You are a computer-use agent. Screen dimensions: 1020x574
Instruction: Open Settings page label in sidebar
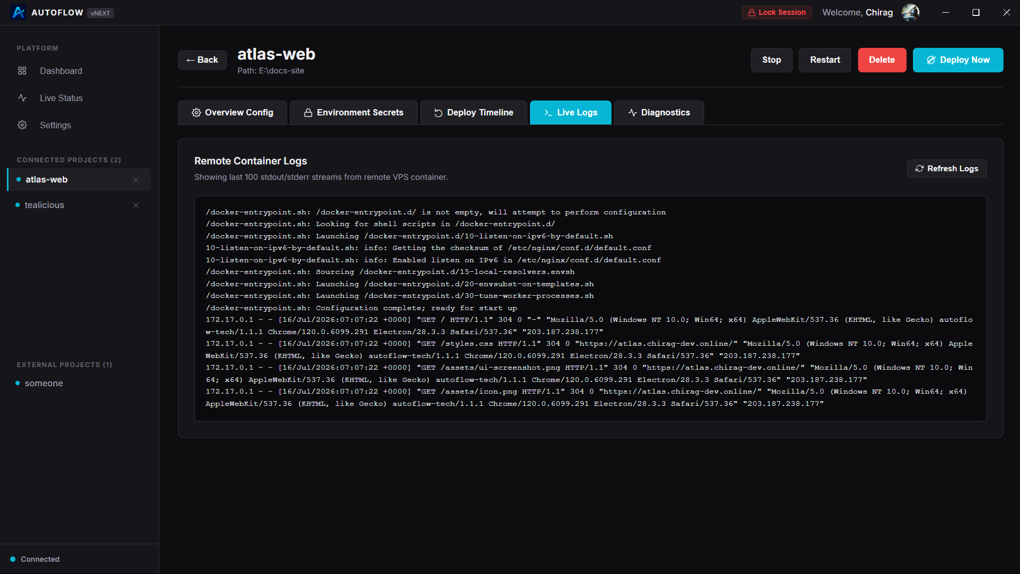(55, 125)
